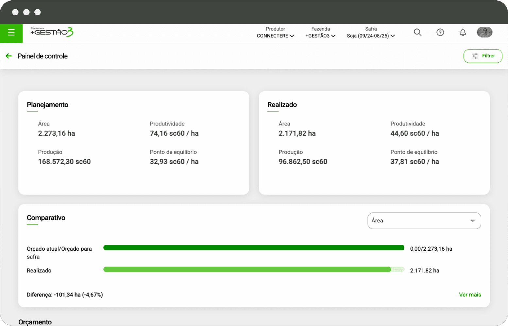Expand the Produtor CONNECTERE dropdown
Image resolution: width=508 pixels, height=326 pixels.
[x=275, y=36]
